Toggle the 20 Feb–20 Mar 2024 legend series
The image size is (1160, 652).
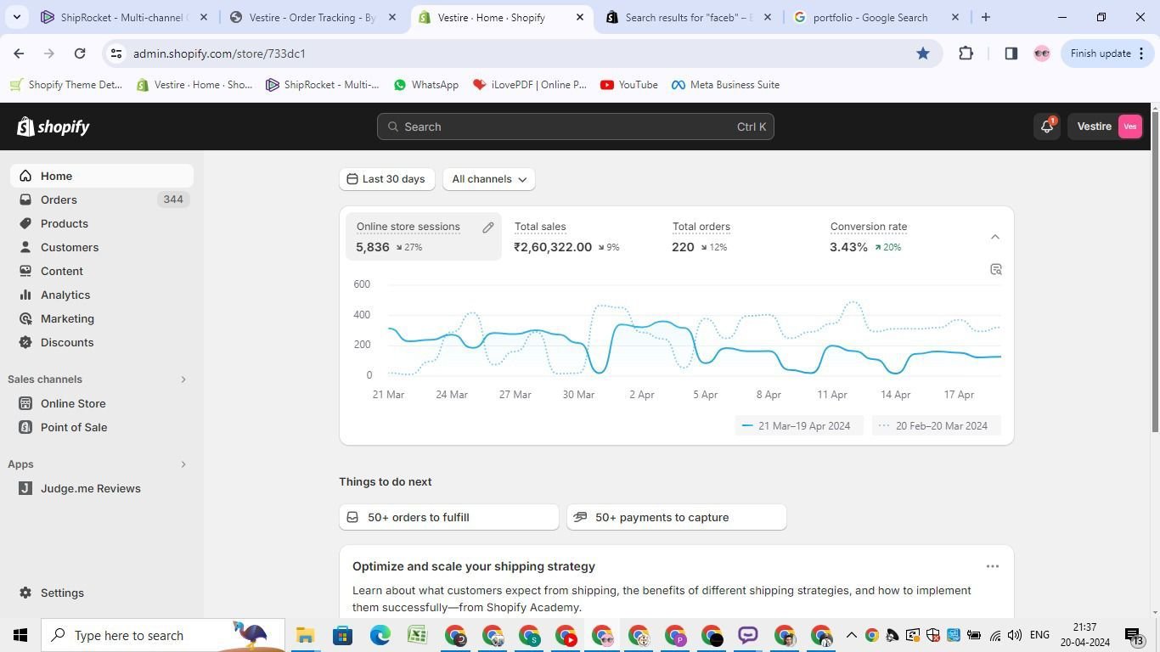tap(935, 426)
